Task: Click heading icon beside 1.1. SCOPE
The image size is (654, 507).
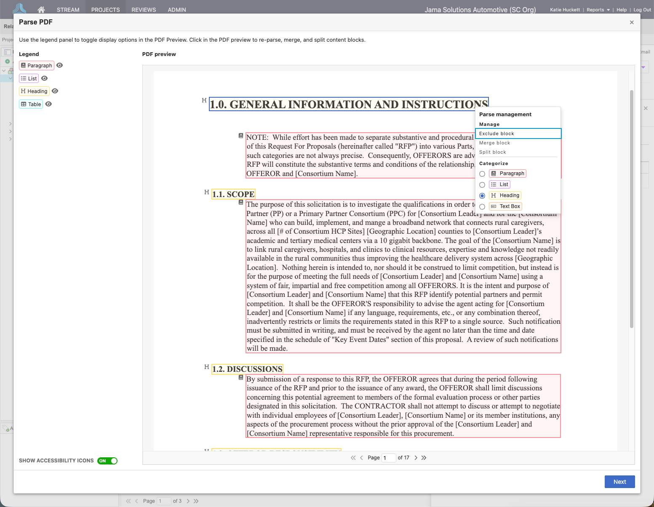Action: coord(206,192)
